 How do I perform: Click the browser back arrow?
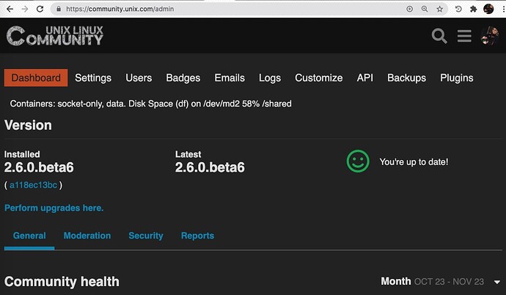pos(10,9)
